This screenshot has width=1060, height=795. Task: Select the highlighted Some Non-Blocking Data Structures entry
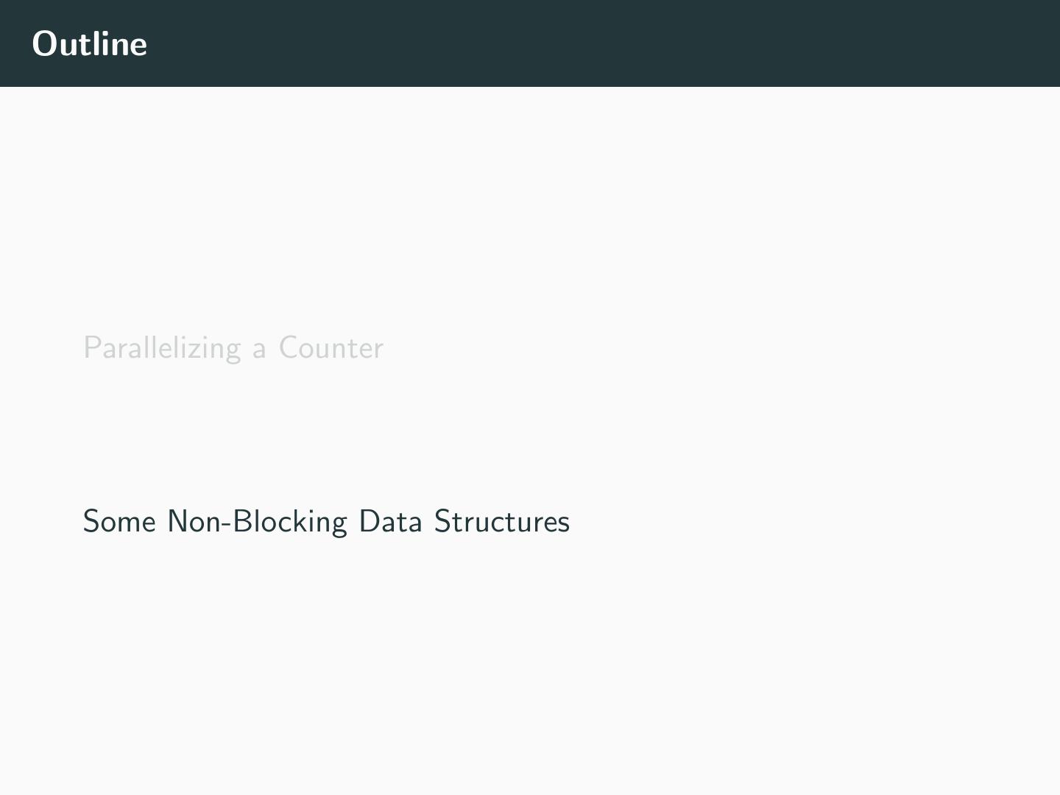(326, 521)
